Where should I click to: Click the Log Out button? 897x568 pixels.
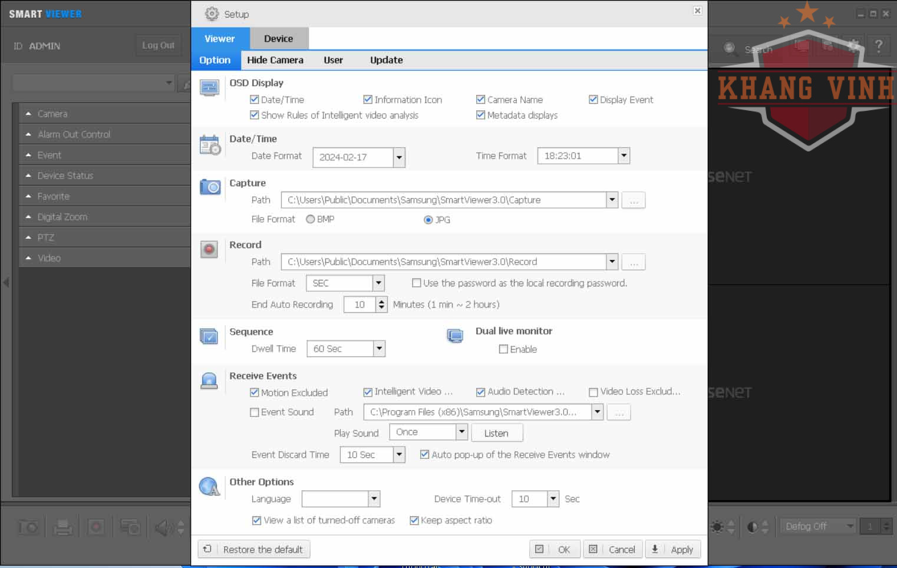click(x=159, y=45)
